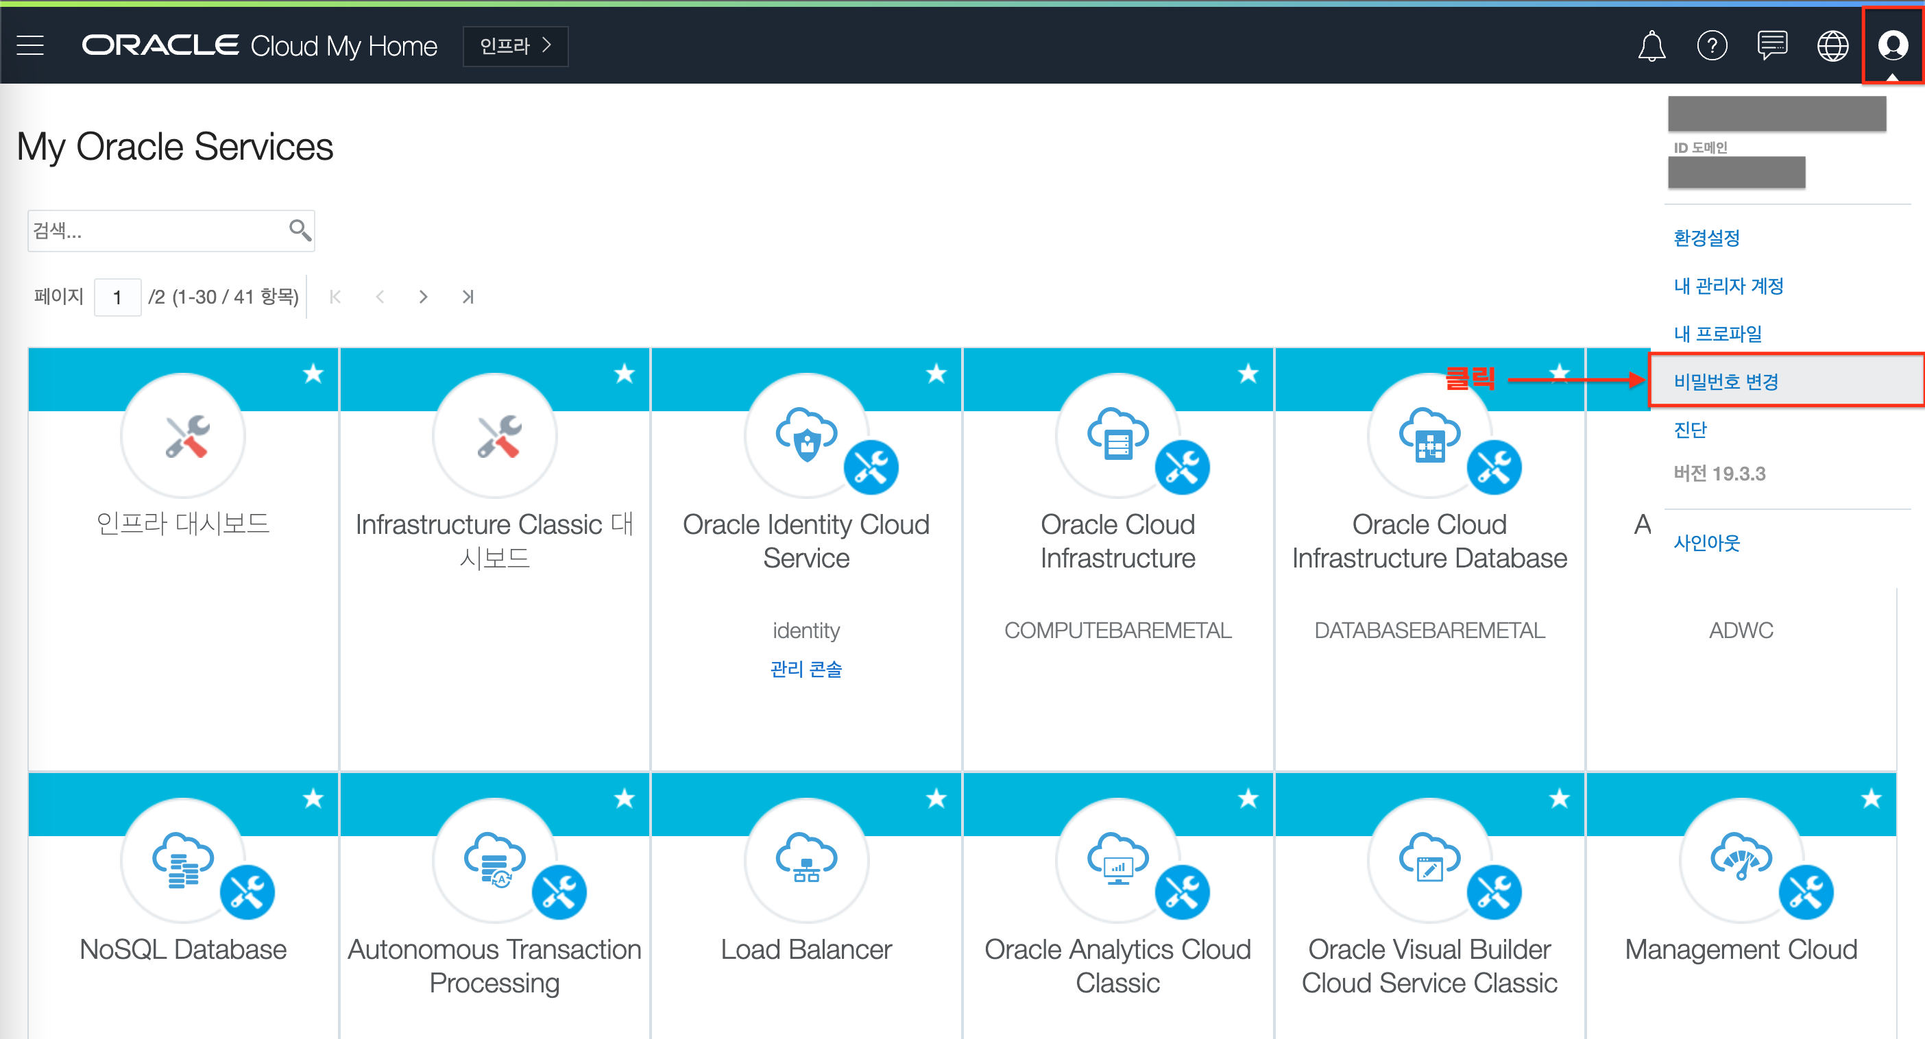
Task: Click wrench badge on NoSQL Database tile
Action: coord(247,892)
